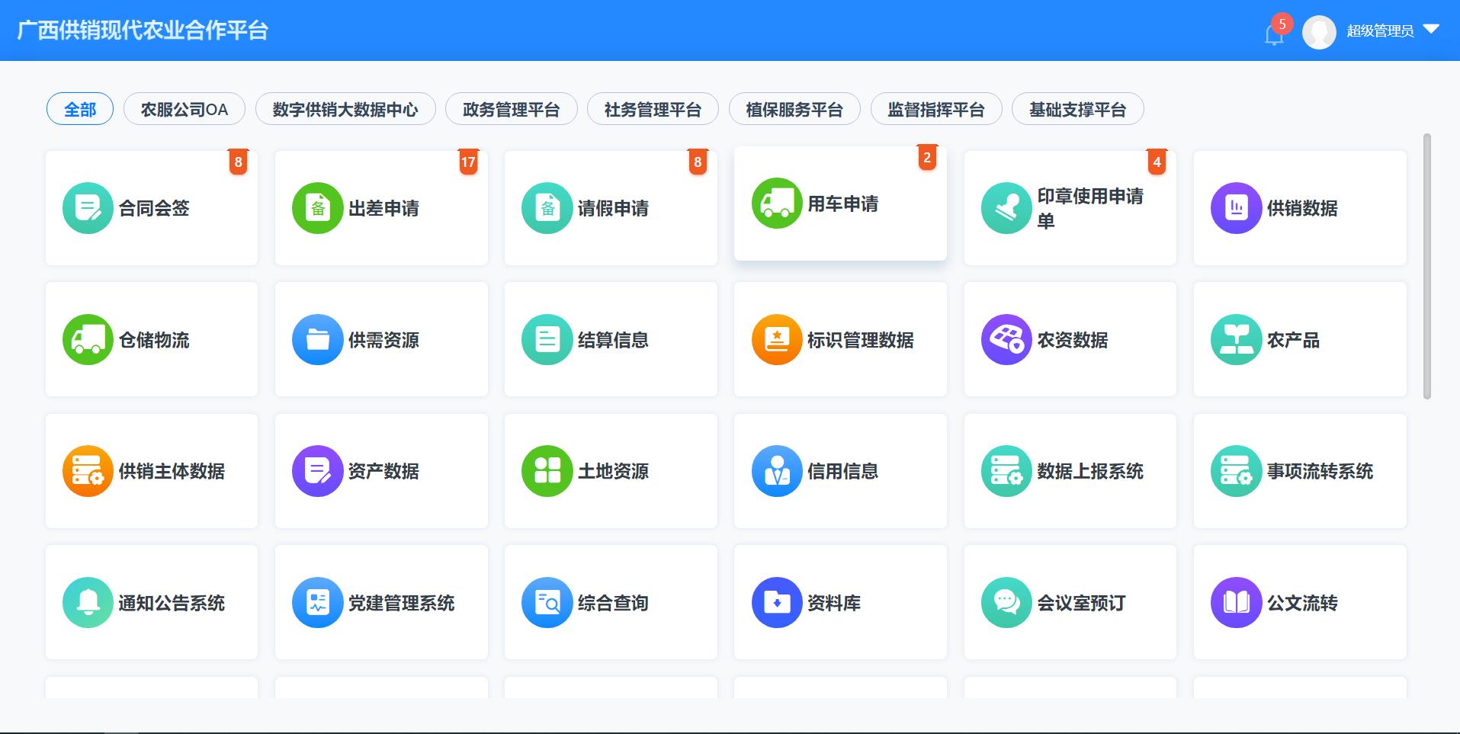Open notifications bell with badge 5
This screenshot has width=1460, height=734.
[1274, 34]
